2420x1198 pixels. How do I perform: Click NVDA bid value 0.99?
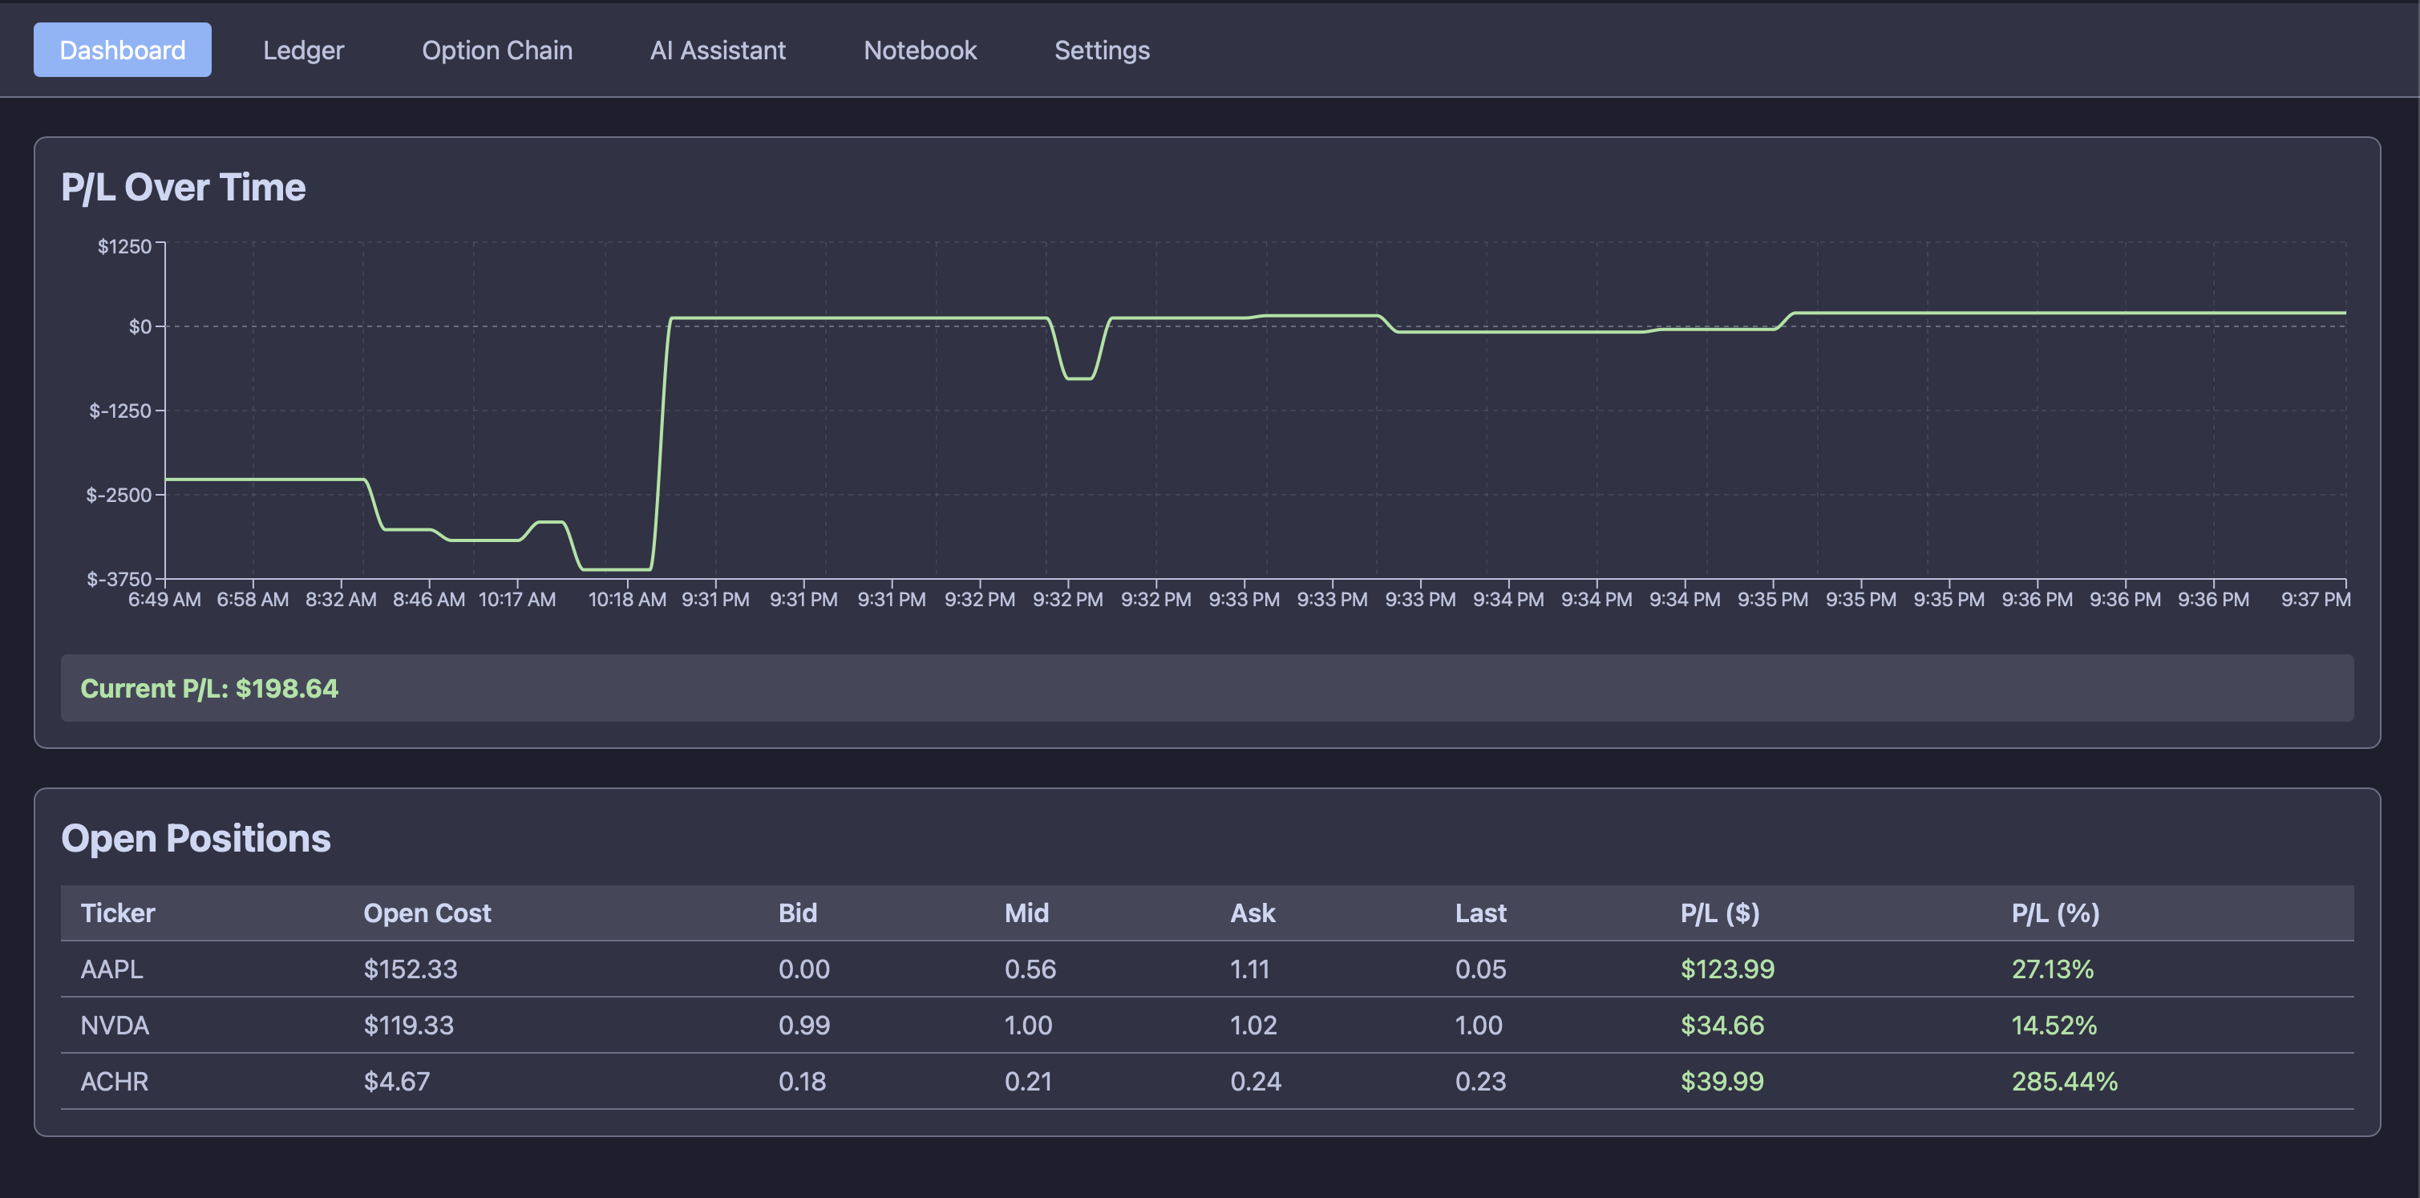pyautogui.click(x=803, y=1025)
